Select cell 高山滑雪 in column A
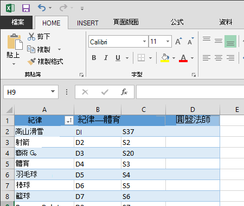Screen dimensions: 244x206 [44, 131]
